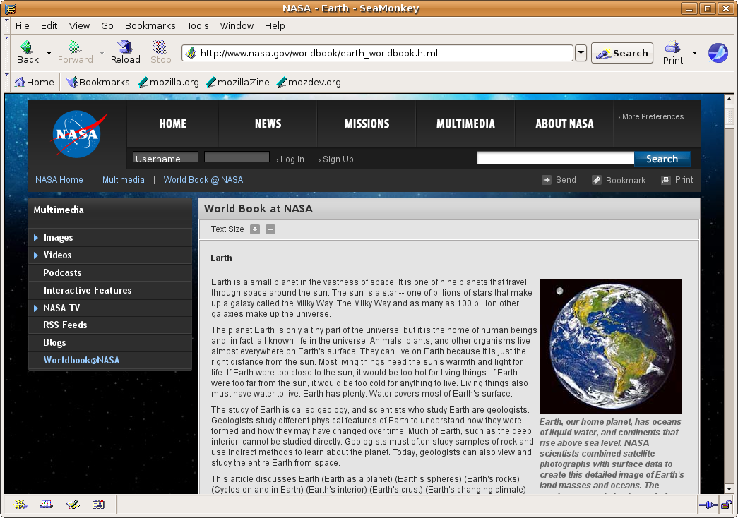Click the password input field
738x518 pixels.
point(237,157)
